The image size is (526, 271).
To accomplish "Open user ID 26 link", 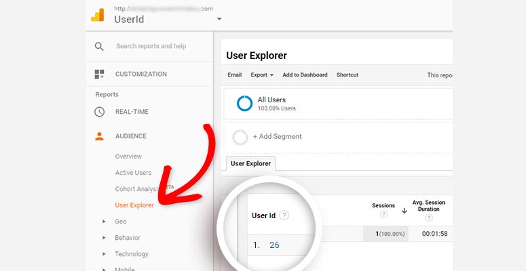I will 274,245.
